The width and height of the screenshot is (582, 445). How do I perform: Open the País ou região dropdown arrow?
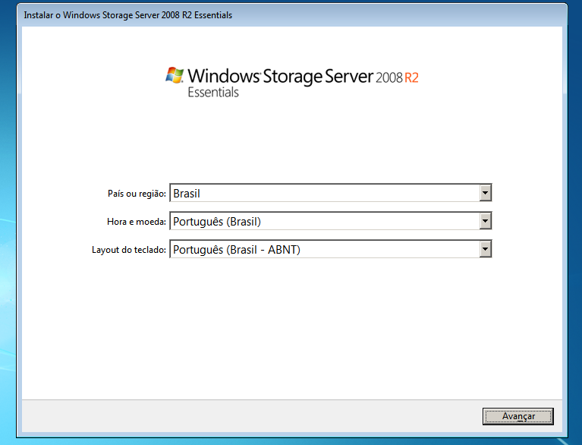[x=485, y=193]
